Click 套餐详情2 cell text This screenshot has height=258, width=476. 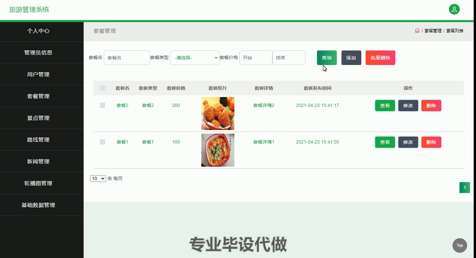(264, 105)
